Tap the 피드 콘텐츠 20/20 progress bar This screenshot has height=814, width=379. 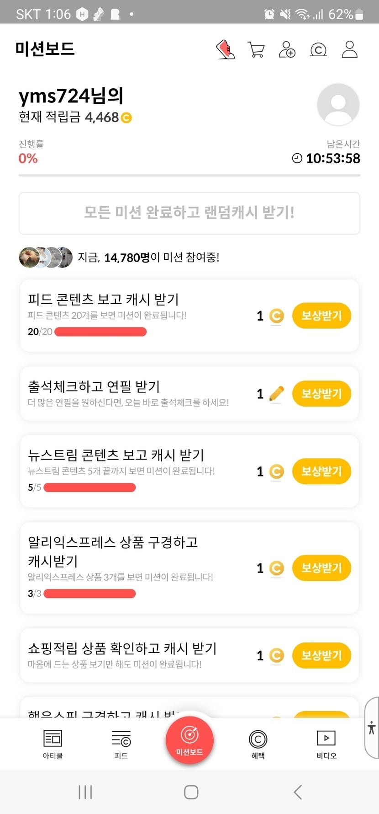click(100, 332)
